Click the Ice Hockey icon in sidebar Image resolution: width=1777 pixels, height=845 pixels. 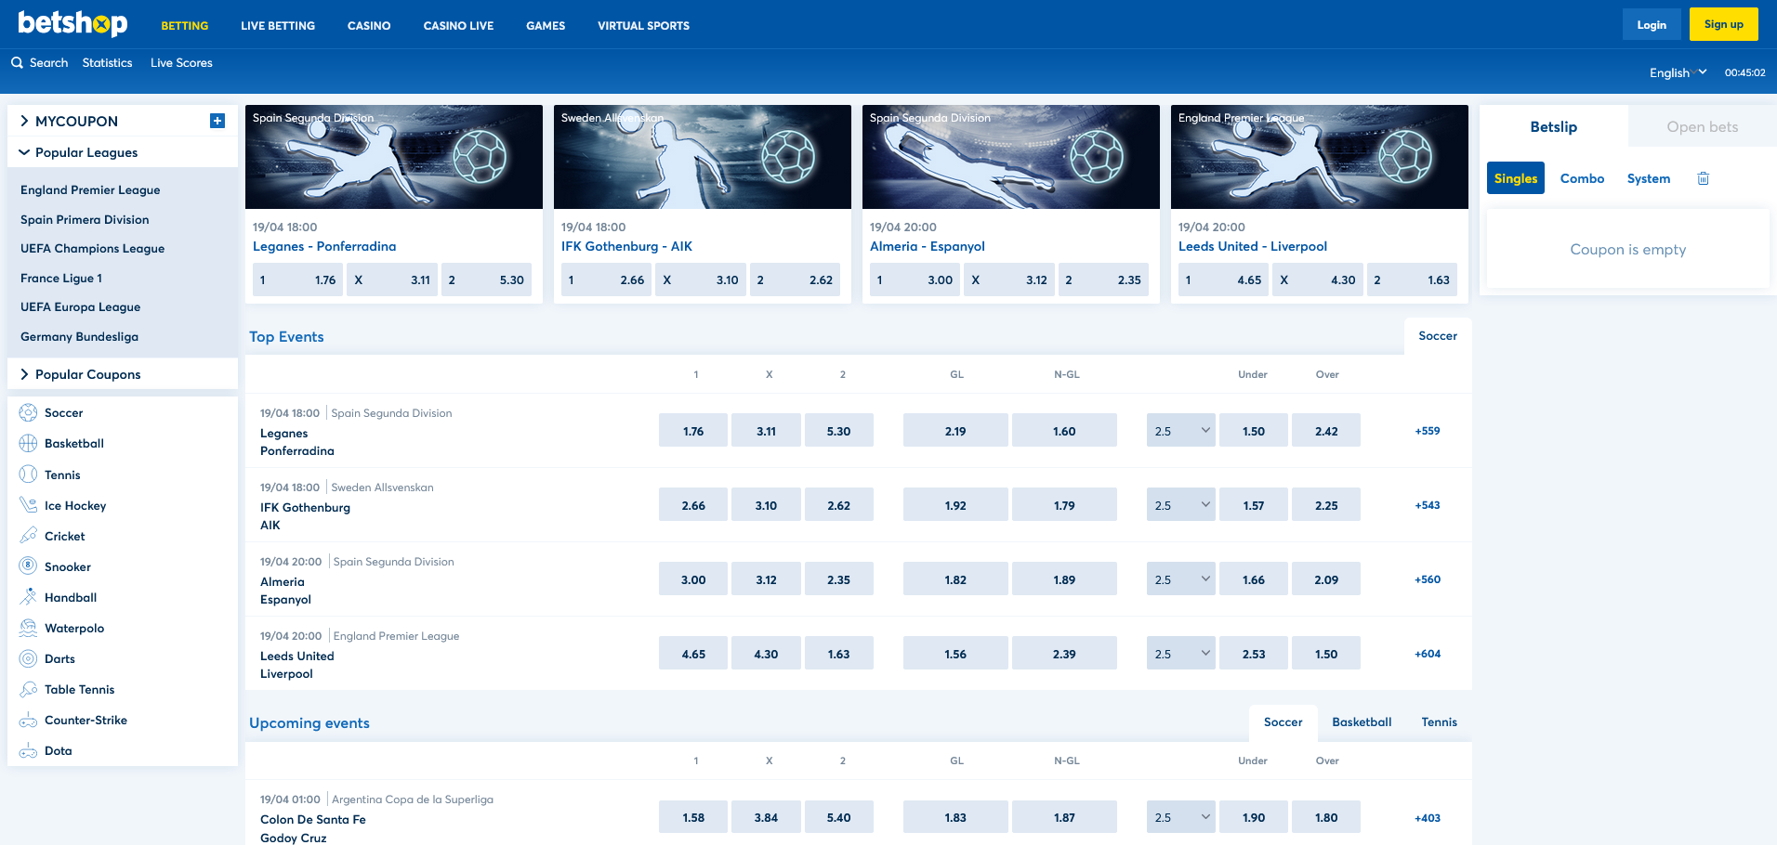tap(29, 505)
